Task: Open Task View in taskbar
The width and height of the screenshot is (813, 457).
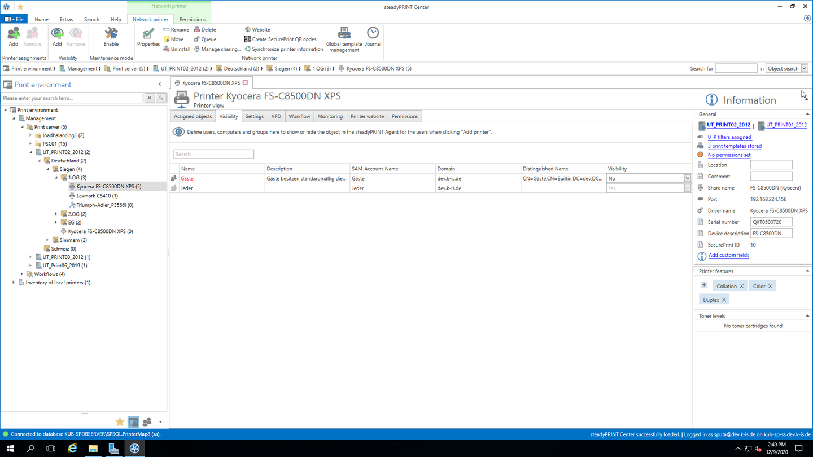Action: tap(51, 449)
